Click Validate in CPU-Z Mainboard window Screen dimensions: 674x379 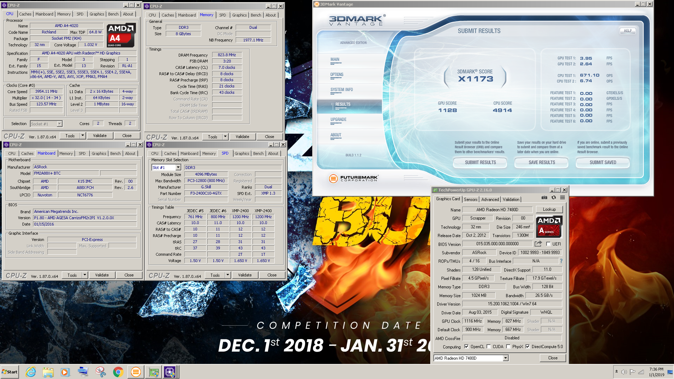click(102, 275)
